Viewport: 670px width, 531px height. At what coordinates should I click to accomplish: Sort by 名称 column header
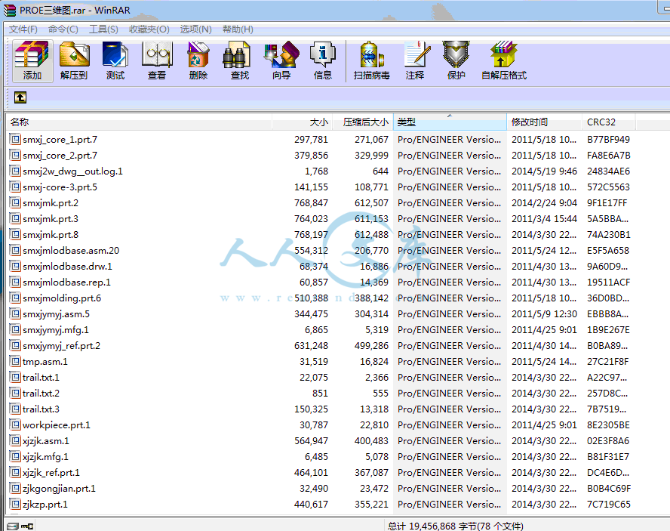140,122
